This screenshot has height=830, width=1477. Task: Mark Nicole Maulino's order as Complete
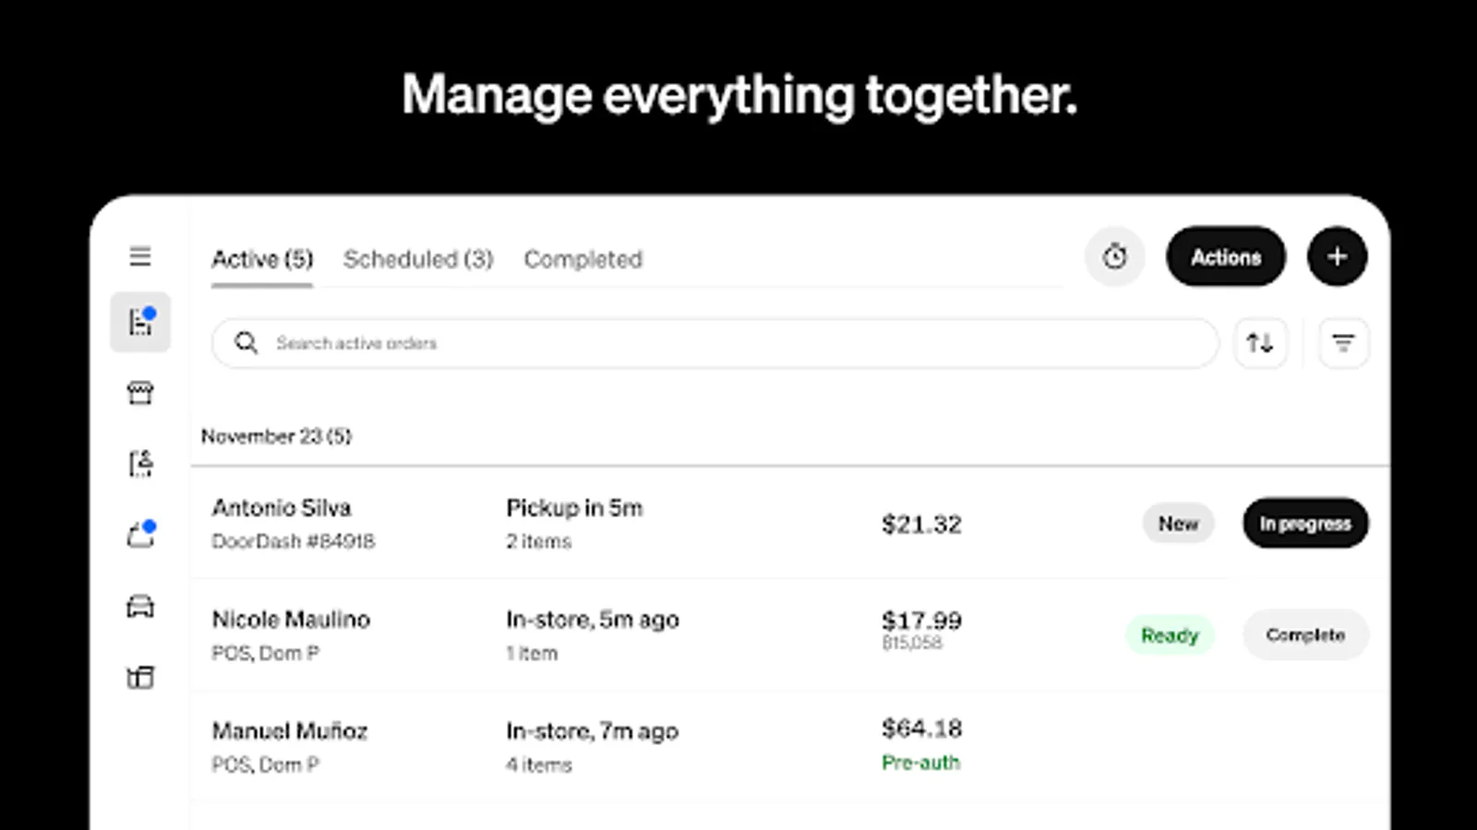1305,634
